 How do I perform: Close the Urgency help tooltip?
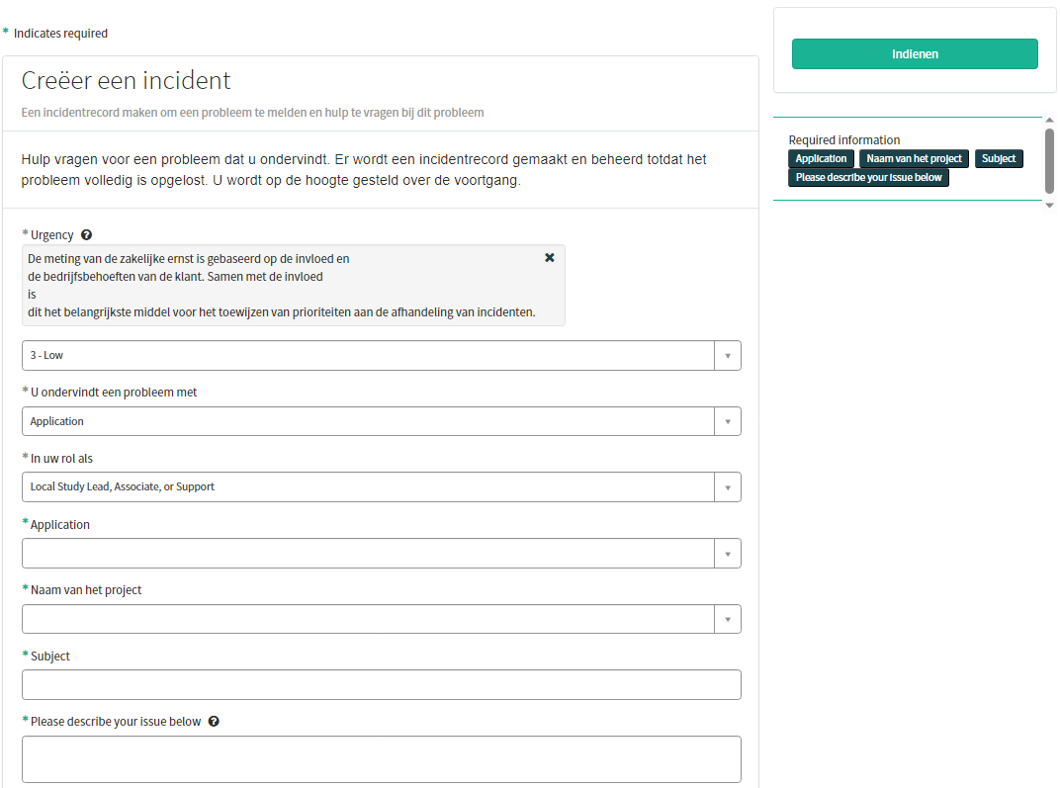point(550,257)
